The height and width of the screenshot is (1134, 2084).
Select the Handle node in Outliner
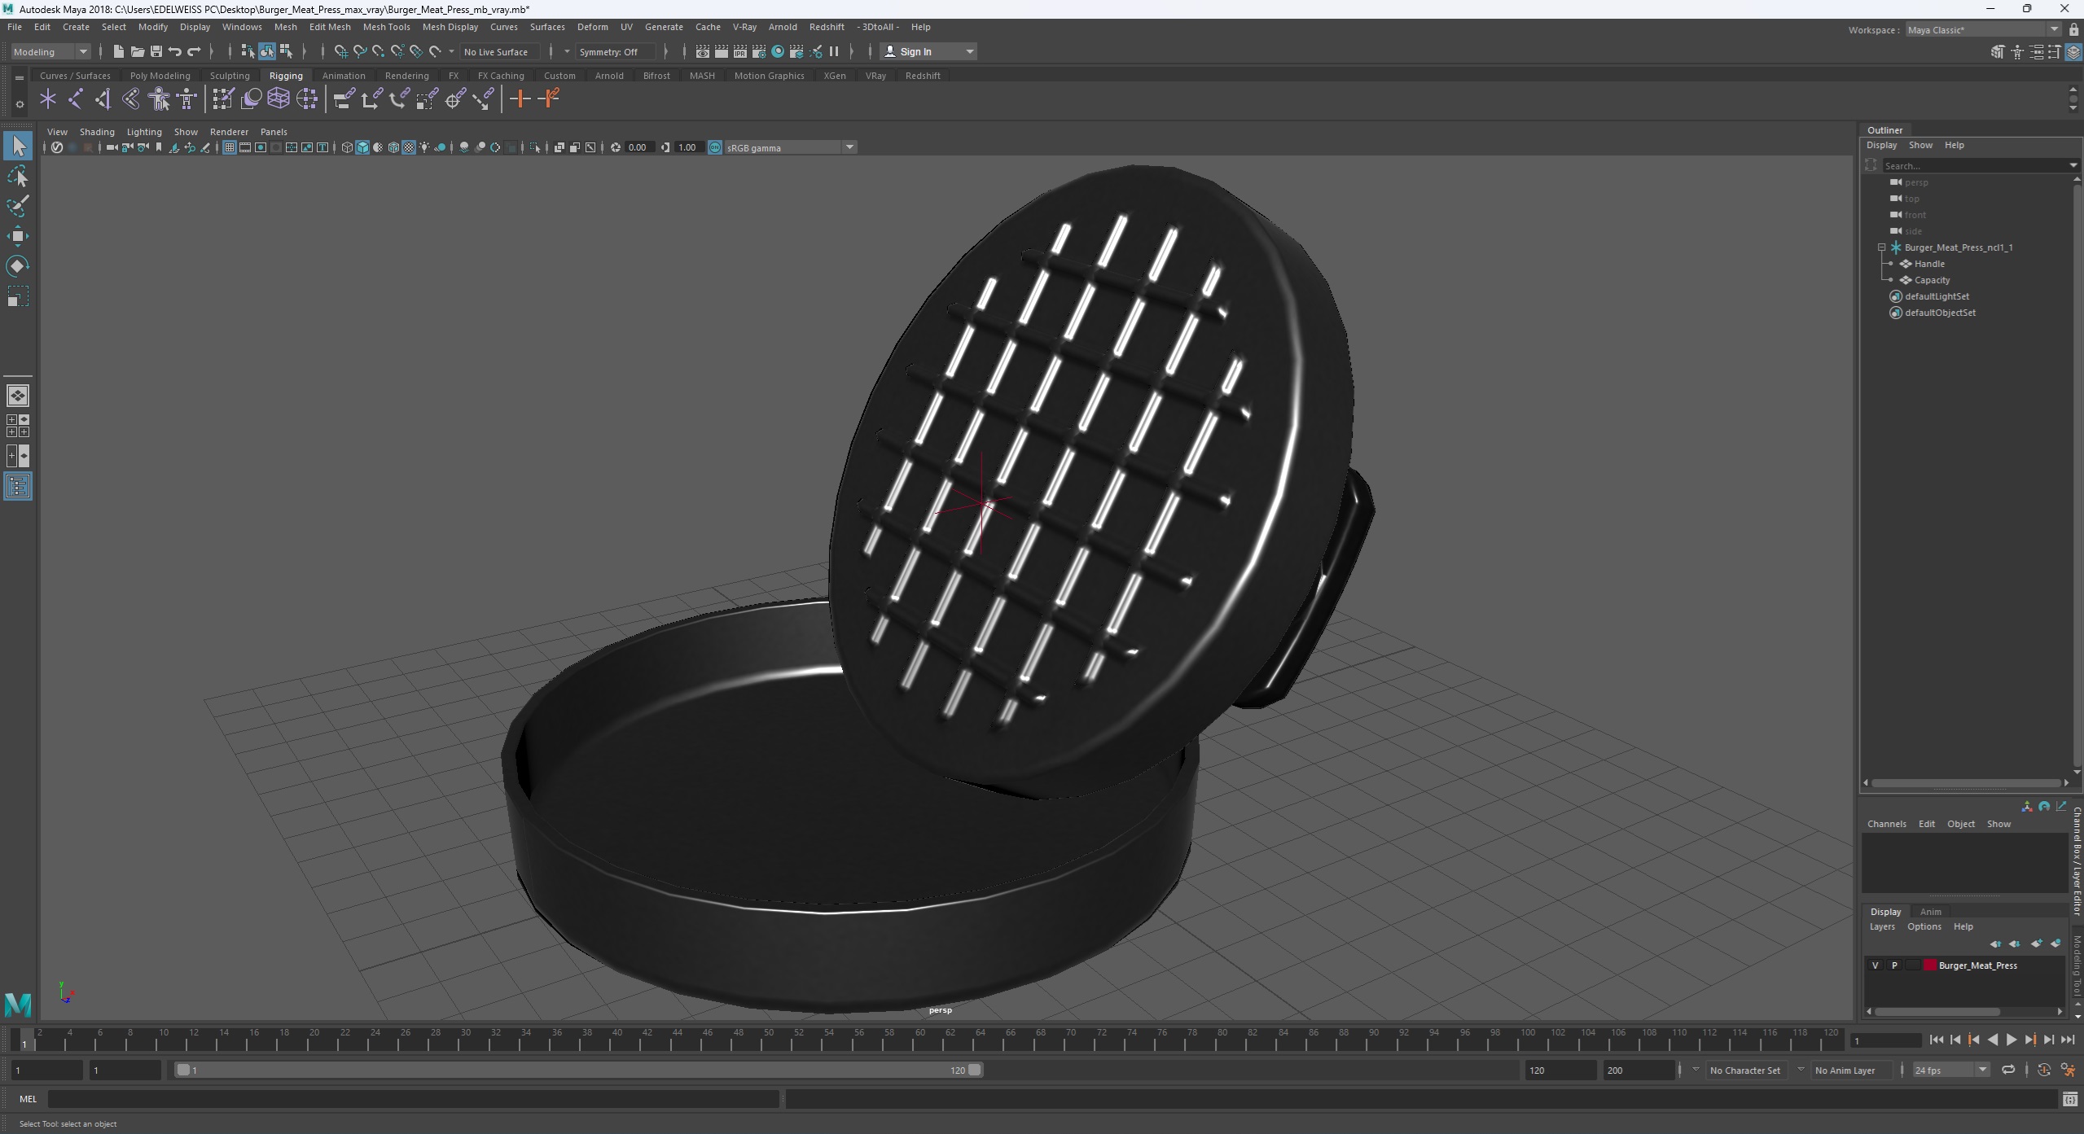[1928, 264]
